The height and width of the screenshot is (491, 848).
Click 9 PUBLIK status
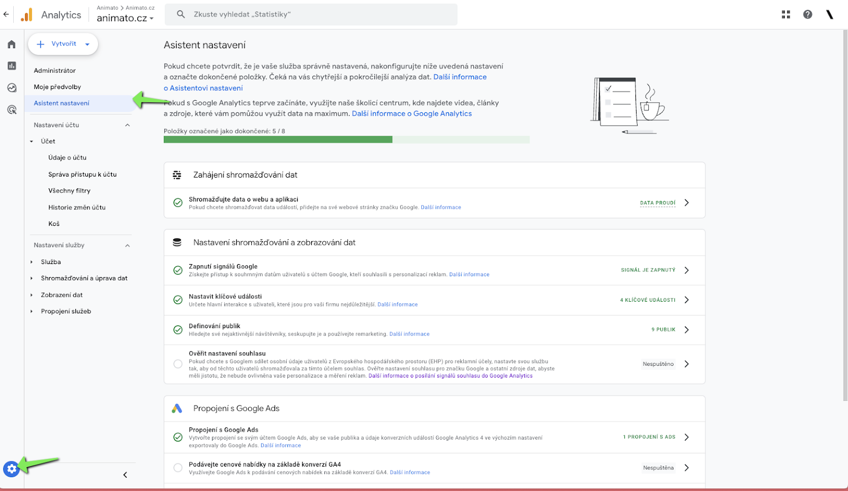tap(664, 330)
